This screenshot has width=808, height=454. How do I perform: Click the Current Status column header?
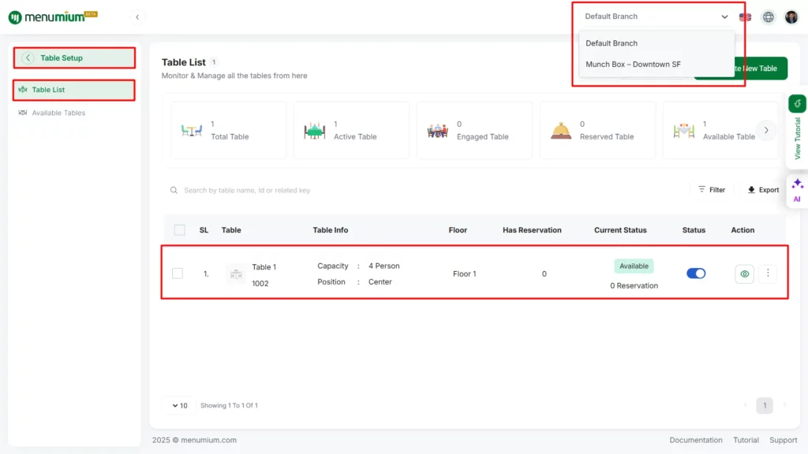pos(620,230)
